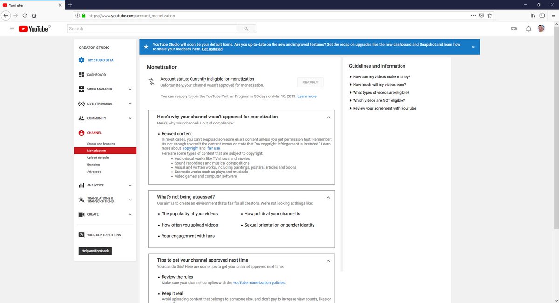Screen dimensions: 559x303
Task: Click the browser address bar URL
Action: [131, 15]
